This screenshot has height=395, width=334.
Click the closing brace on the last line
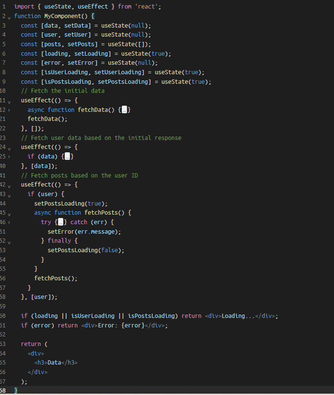(16, 391)
